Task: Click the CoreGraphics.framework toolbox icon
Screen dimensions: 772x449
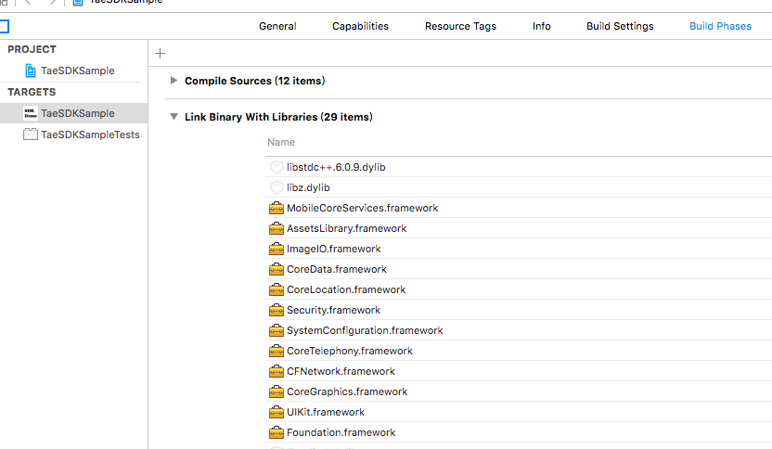Action: pos(277,391)
